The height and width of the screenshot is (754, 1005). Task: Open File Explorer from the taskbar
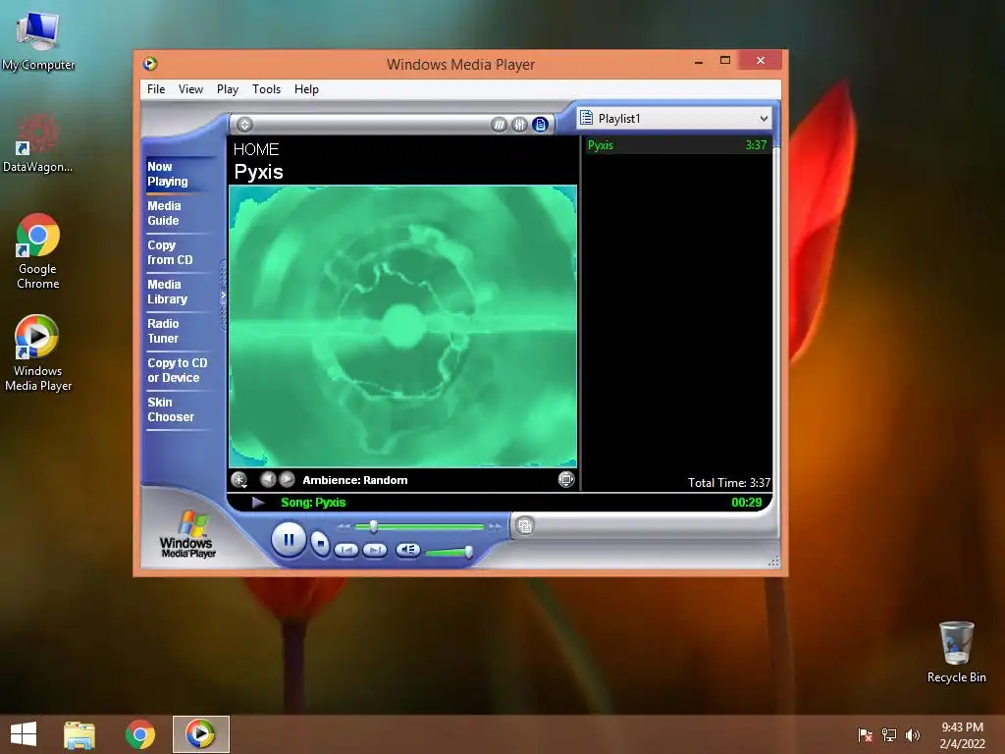coord(79,734)
